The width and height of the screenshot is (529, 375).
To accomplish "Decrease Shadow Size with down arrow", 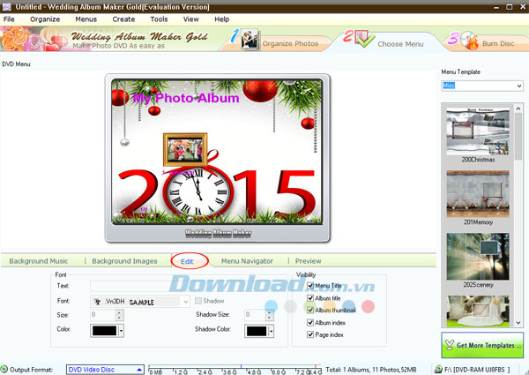I will [269, 318].
